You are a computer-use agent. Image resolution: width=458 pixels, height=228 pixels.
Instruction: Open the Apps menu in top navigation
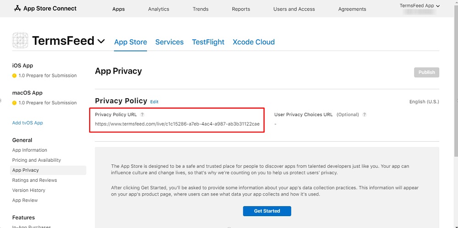[119, 9]
